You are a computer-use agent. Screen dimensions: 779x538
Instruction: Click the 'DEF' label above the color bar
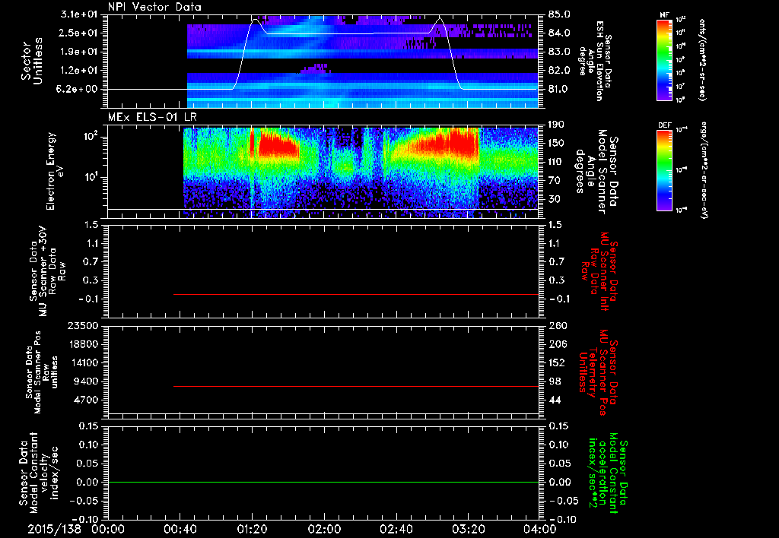[x=665, y=125]
